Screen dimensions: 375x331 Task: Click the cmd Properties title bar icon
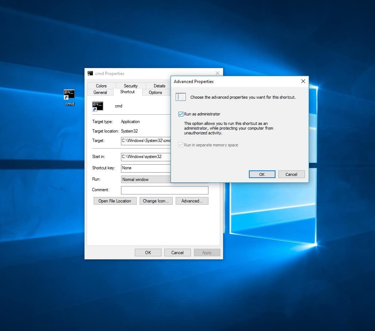coord(90,74)
